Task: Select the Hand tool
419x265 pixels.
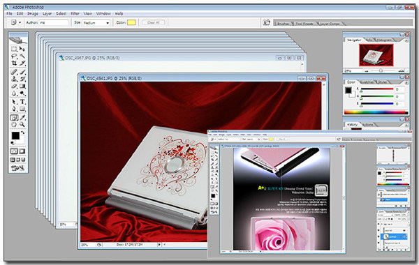Action: [x=14, y=125]
